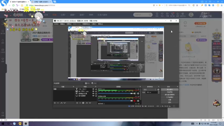The width and height of the screenshot is (224, 126).
Task: Go back in the Sogou browser
Action: point(10,5)
